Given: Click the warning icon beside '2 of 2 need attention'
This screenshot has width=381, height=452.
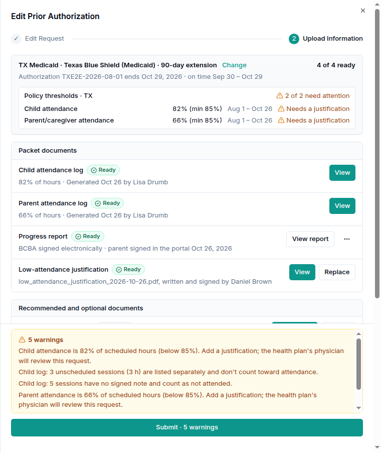Looking at the screenshot, I should [x=279, y=95].
